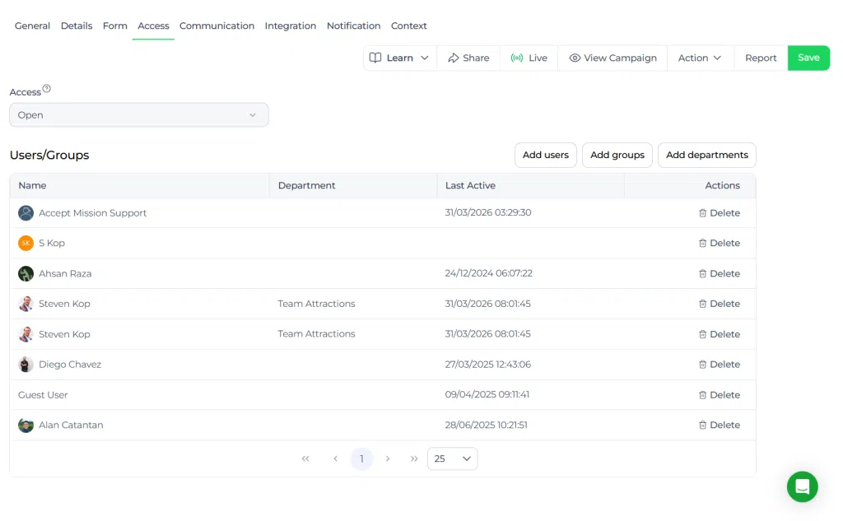Screen dimensions: 843x521
Task: Click the Add users button
Action: (x=546, y=155)
